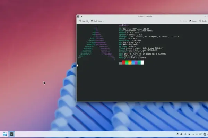
Task: Click the blue color block in neofetch palette
Action: (133, 62)
